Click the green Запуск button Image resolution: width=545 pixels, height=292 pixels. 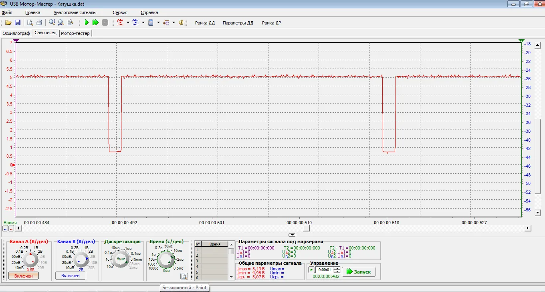359,272
